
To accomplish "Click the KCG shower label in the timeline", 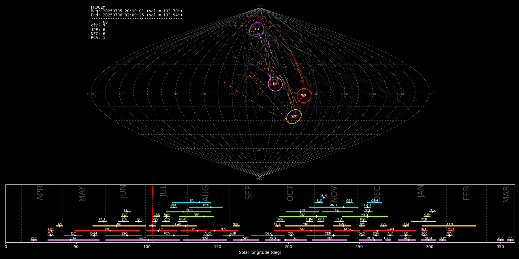I will [x=206, y=205].
